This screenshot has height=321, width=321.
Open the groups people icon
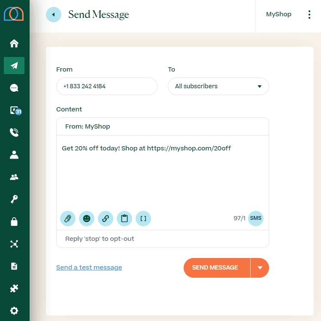coord(14,177)
